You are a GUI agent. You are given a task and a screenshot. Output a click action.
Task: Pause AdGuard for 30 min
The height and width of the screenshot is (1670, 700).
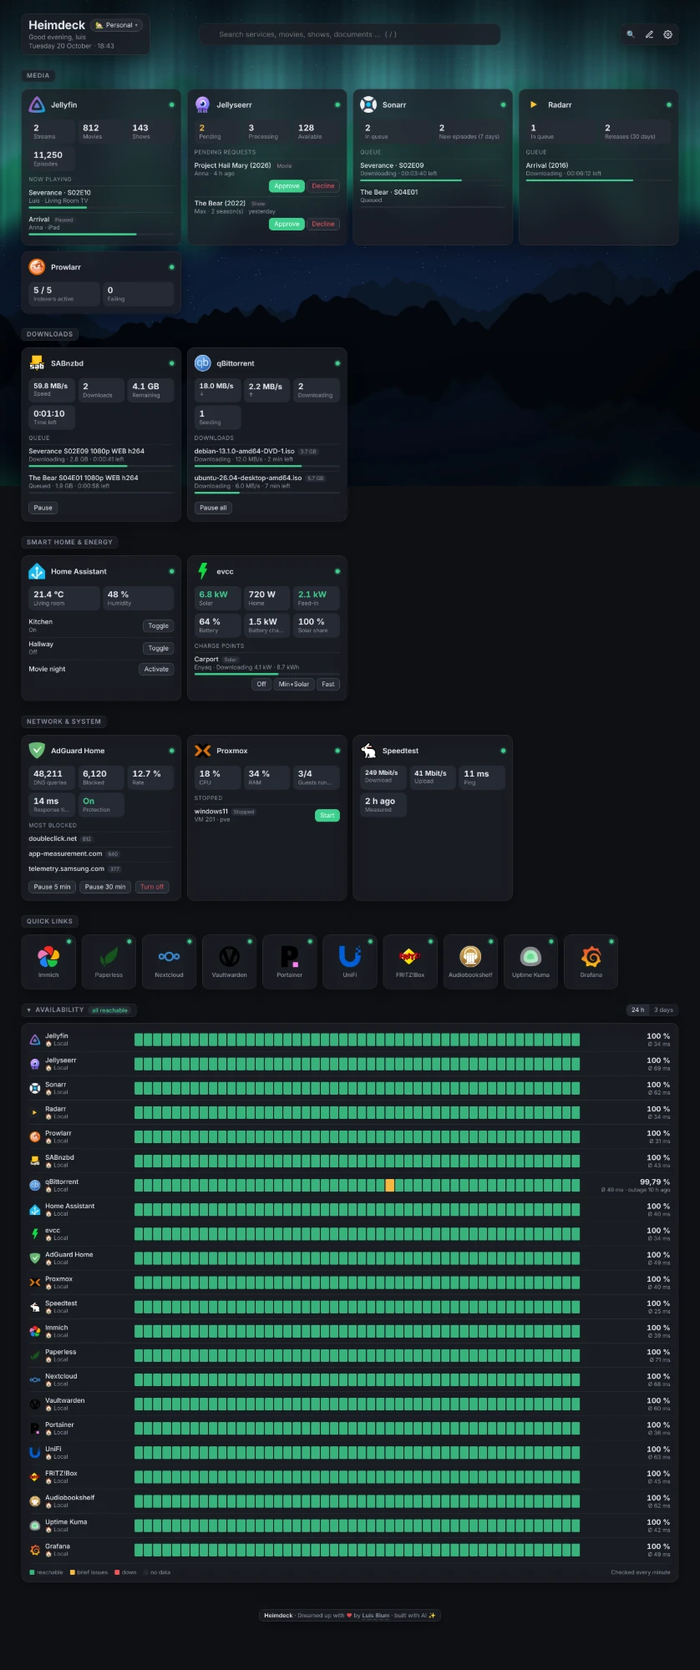[105, 887]
